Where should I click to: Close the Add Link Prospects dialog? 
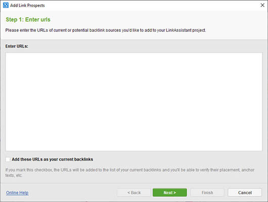[262, 5]
